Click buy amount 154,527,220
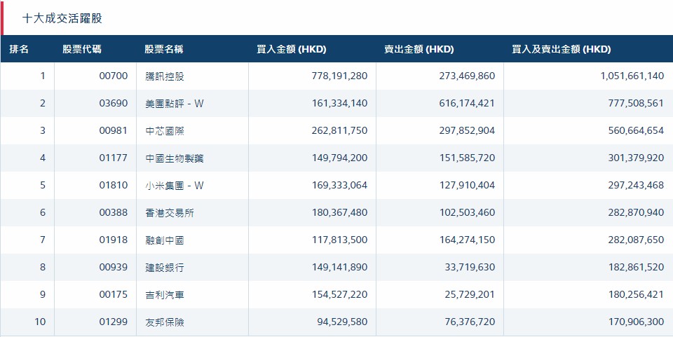The height and width of the screenshot is (337, 673). [339, 294]
